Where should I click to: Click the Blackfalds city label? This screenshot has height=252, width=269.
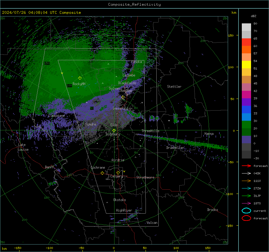tap(127, 83)
